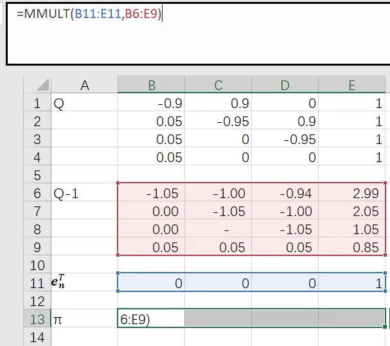Select column A header
The width and height of the screenshot is (390, 346).
(x=84, y=85)
